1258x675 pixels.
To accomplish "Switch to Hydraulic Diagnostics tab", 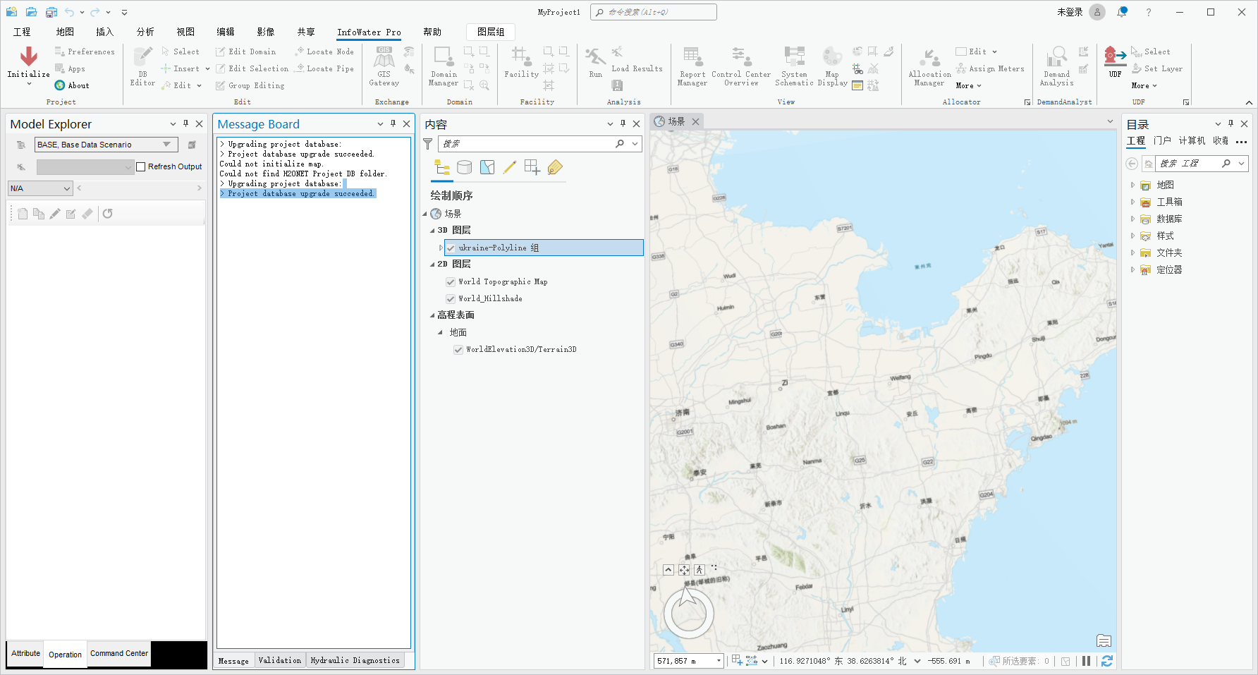I will click(x=355, y=660).
